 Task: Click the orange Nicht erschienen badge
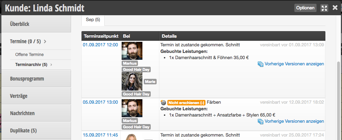click(186, 102)
